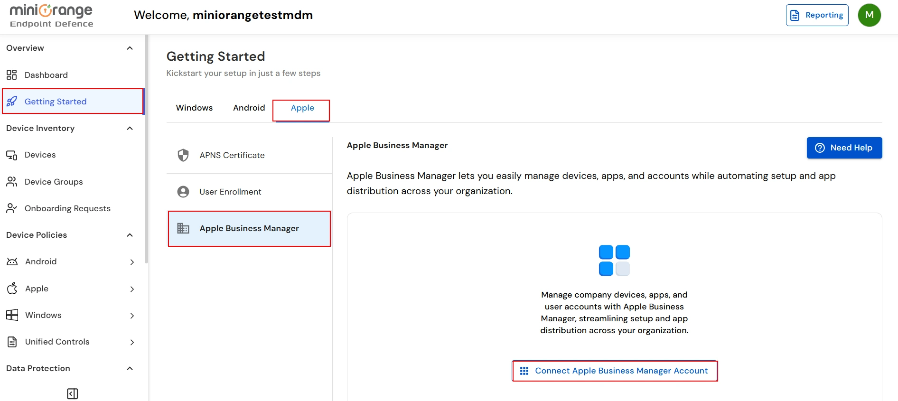This screenshot has width=898, height=401.
Task: Open the APNS Certificate step
Action: (249, 155)
